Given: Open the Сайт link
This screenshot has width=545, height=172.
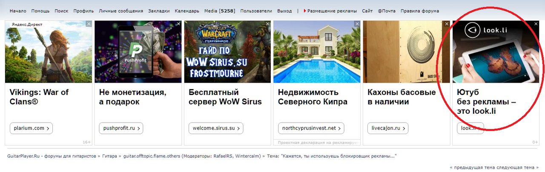Looking at the screenshot, I should pyautogui.click(x=367, y=11).
